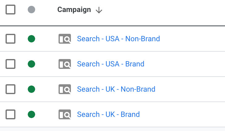This screenshot has height=131, width=225.
Task: Open the Search - USA - Non-Brand campaign
Action: [118, 39]
